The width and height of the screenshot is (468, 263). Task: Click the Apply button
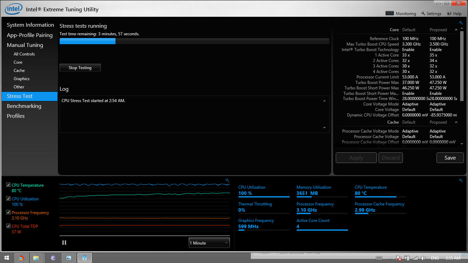(x=356, y=158)
